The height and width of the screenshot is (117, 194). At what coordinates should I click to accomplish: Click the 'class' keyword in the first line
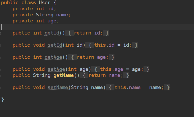29,3
